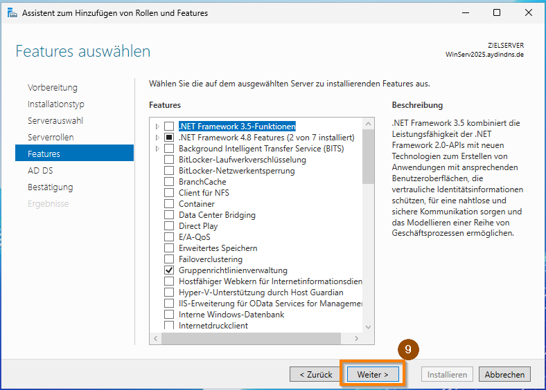Tick the Client für NFS checkbox
The width and height of the screenshot is (546, 390).
[x=169, y=192]
